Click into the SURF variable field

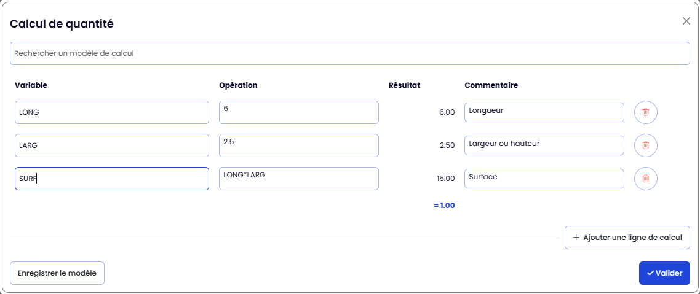pos(111,179)
